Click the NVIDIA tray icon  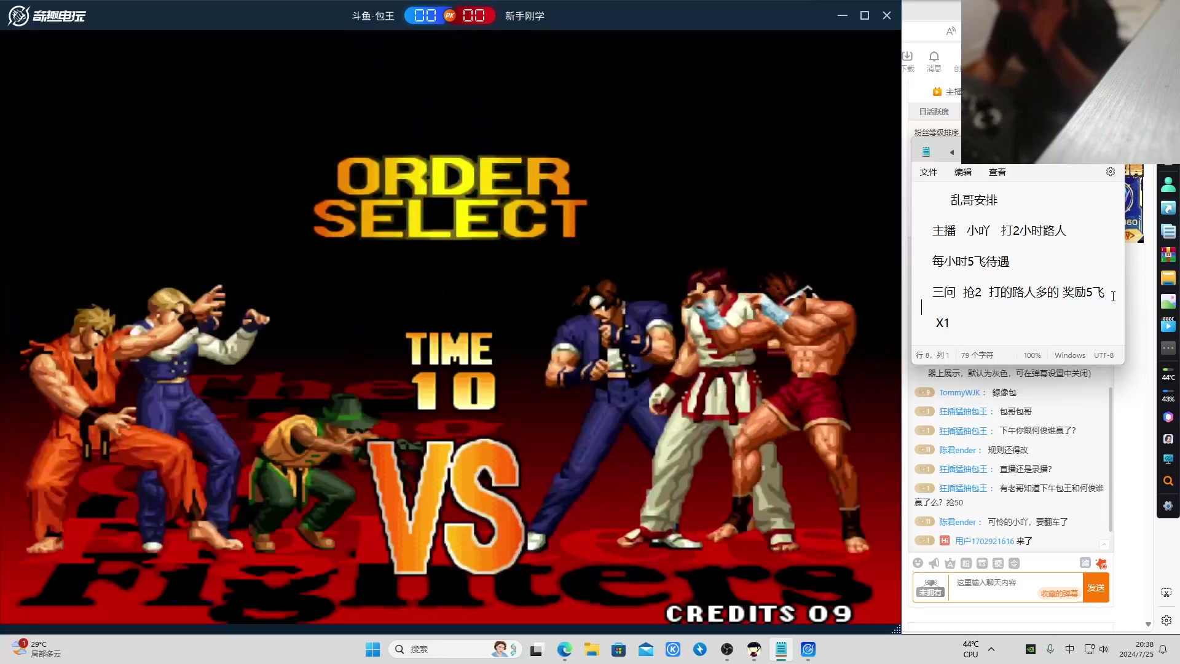point(1031,649)
